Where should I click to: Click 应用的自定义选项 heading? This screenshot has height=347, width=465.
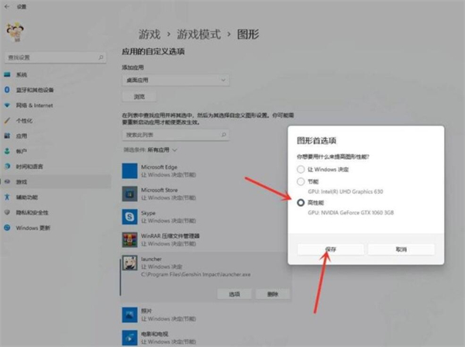coord(153,52)
